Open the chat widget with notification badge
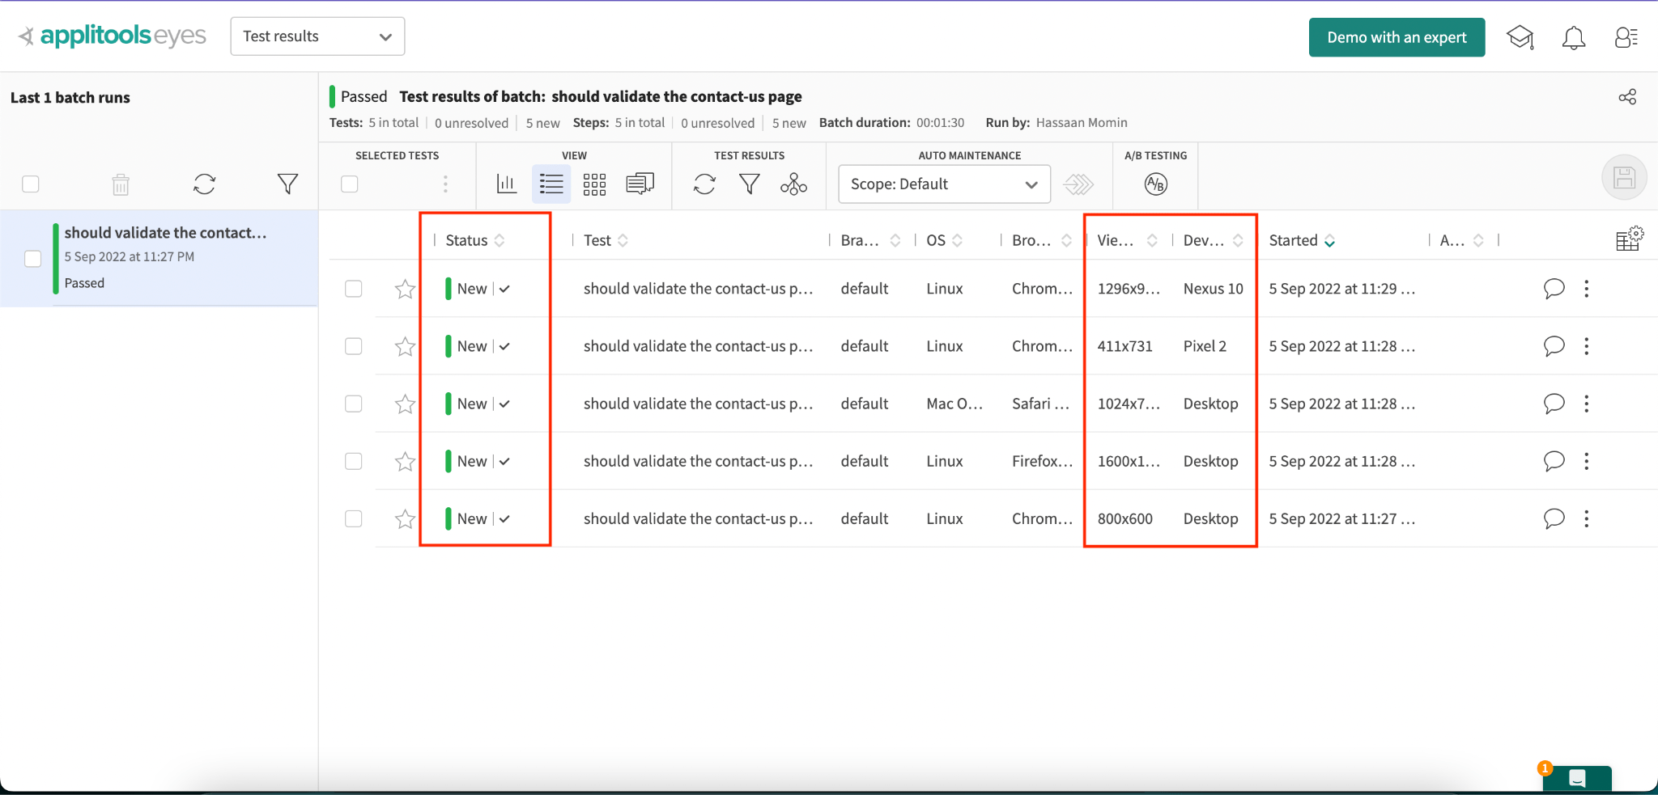The height and width of the screenshot is (795, 1658). (1576, 778)
